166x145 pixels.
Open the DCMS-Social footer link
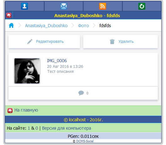(x=85, y=141)
